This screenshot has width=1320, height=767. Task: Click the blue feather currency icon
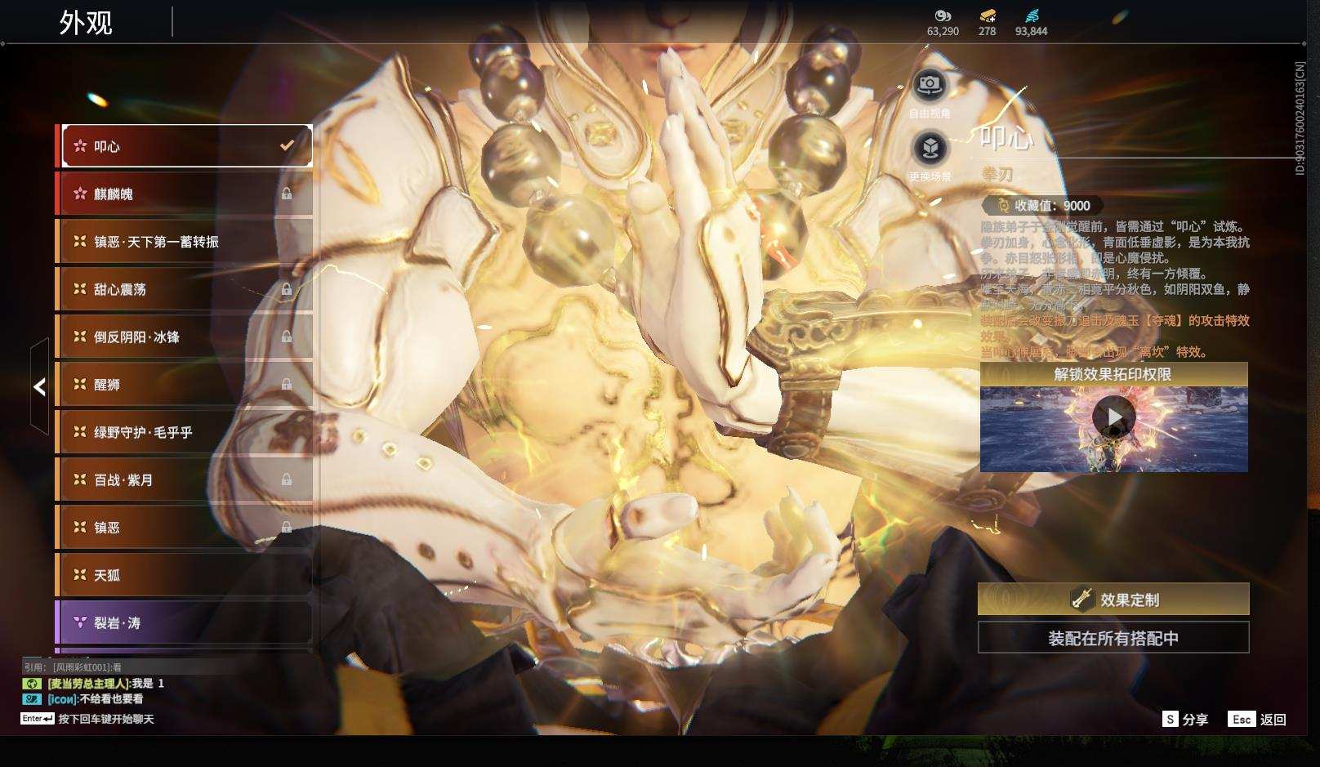coord(1031,16)
